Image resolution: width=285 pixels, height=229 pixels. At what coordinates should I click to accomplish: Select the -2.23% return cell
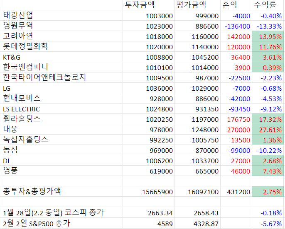point(268,77)
